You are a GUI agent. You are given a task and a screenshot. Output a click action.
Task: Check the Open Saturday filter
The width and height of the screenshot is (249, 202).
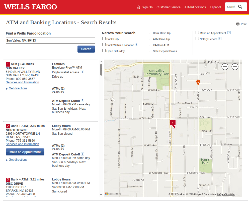(x=104, y=51)
